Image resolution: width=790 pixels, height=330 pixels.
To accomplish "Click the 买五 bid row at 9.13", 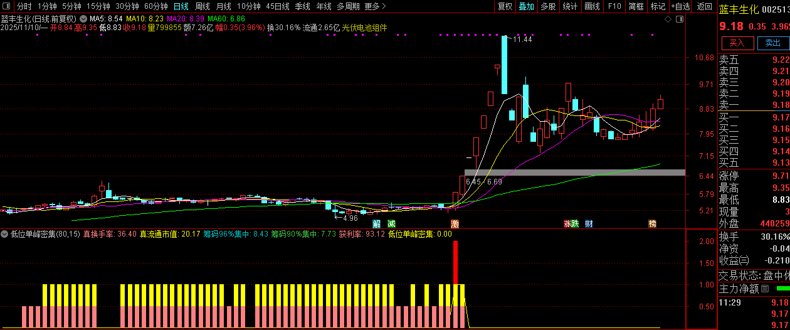I will pyautogui.click(x=754, y=162).
